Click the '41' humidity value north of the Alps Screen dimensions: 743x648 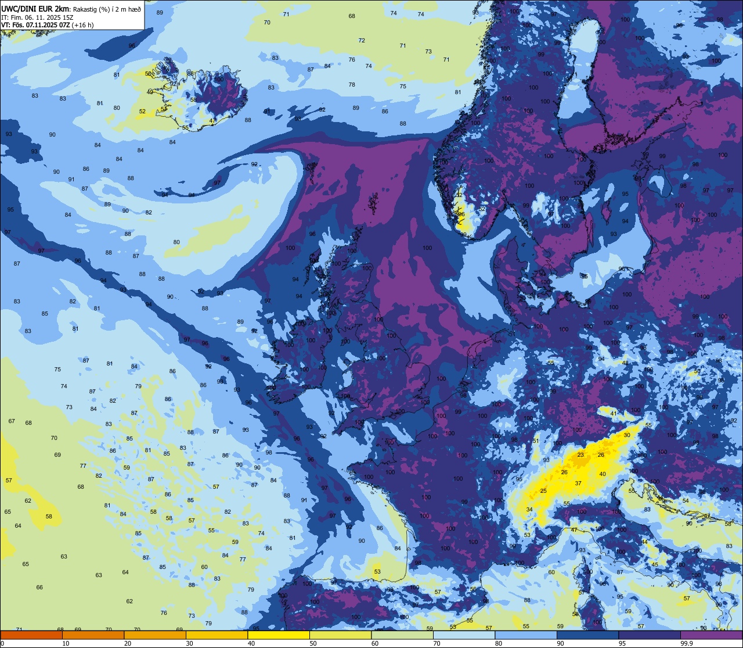coord(614,414)
